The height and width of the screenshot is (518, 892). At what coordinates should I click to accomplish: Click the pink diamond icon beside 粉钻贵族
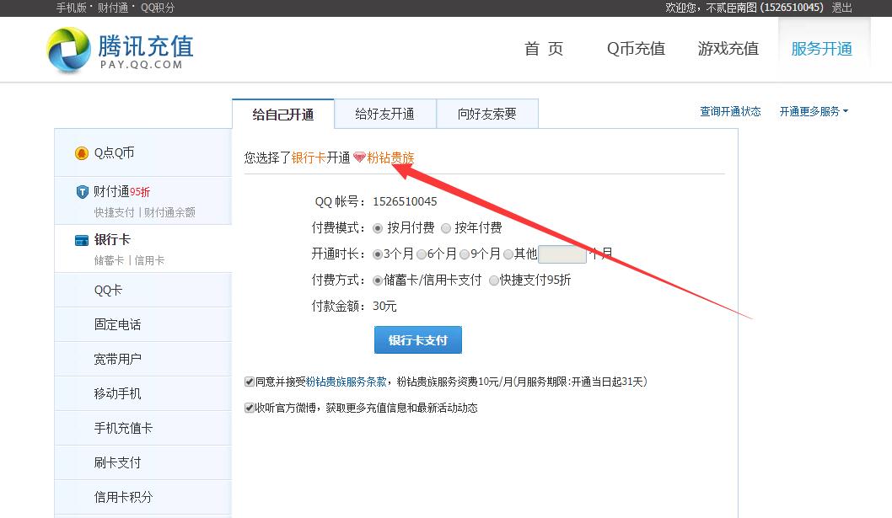358,157
